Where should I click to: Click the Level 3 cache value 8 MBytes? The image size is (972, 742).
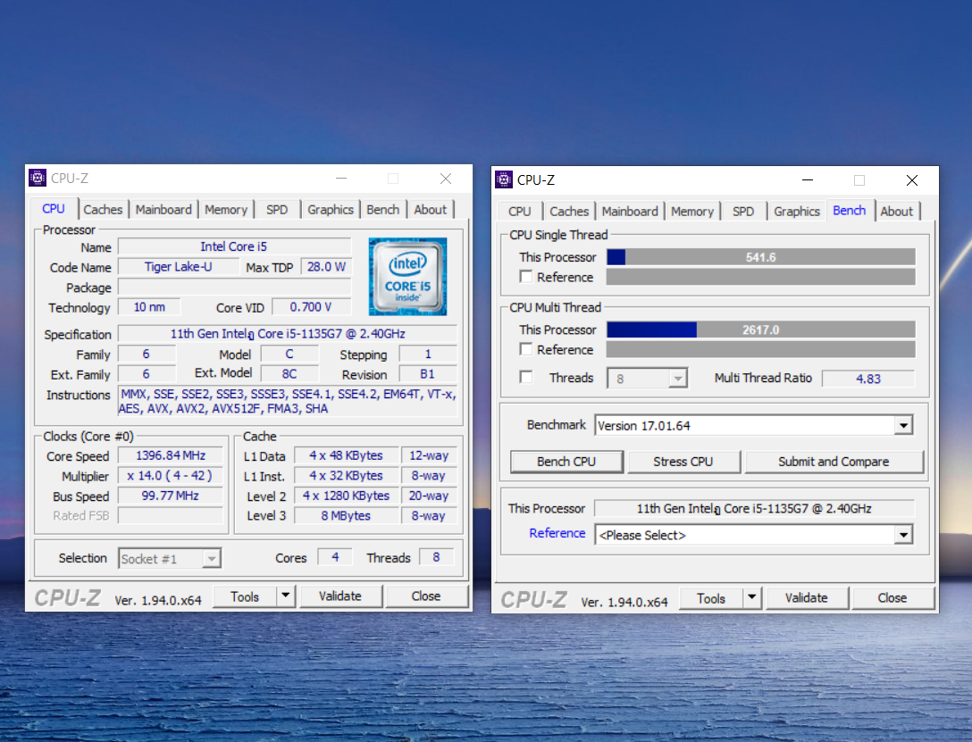(x=346, y=515)
